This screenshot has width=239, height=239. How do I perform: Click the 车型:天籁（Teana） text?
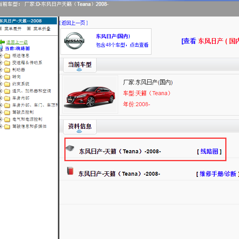[x=147, y=93]
